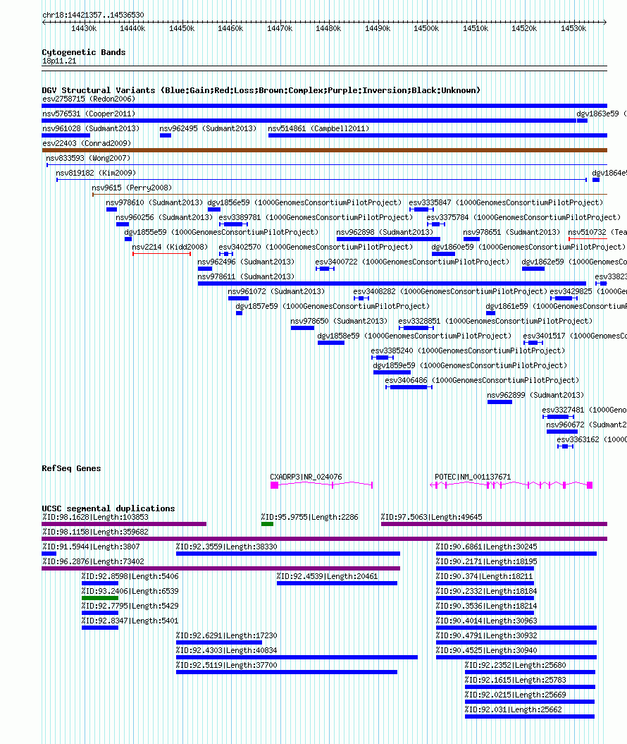Click the large magenta CXADRP3 exon block
This screenshot has width=627, height=744.
pos(274,485)
